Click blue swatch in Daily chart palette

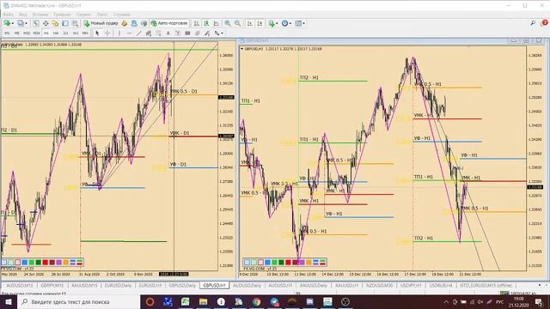[x=25, y=262]
